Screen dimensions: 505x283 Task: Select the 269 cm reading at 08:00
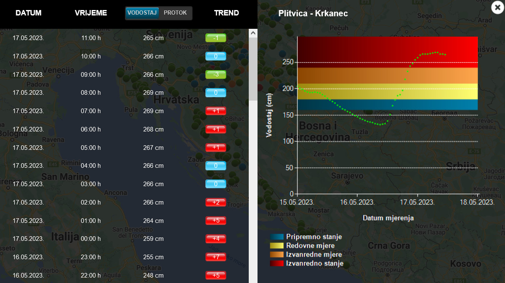click(153, 93)
